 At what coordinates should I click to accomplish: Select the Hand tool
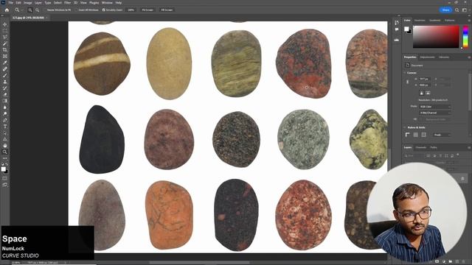(5, 146)
